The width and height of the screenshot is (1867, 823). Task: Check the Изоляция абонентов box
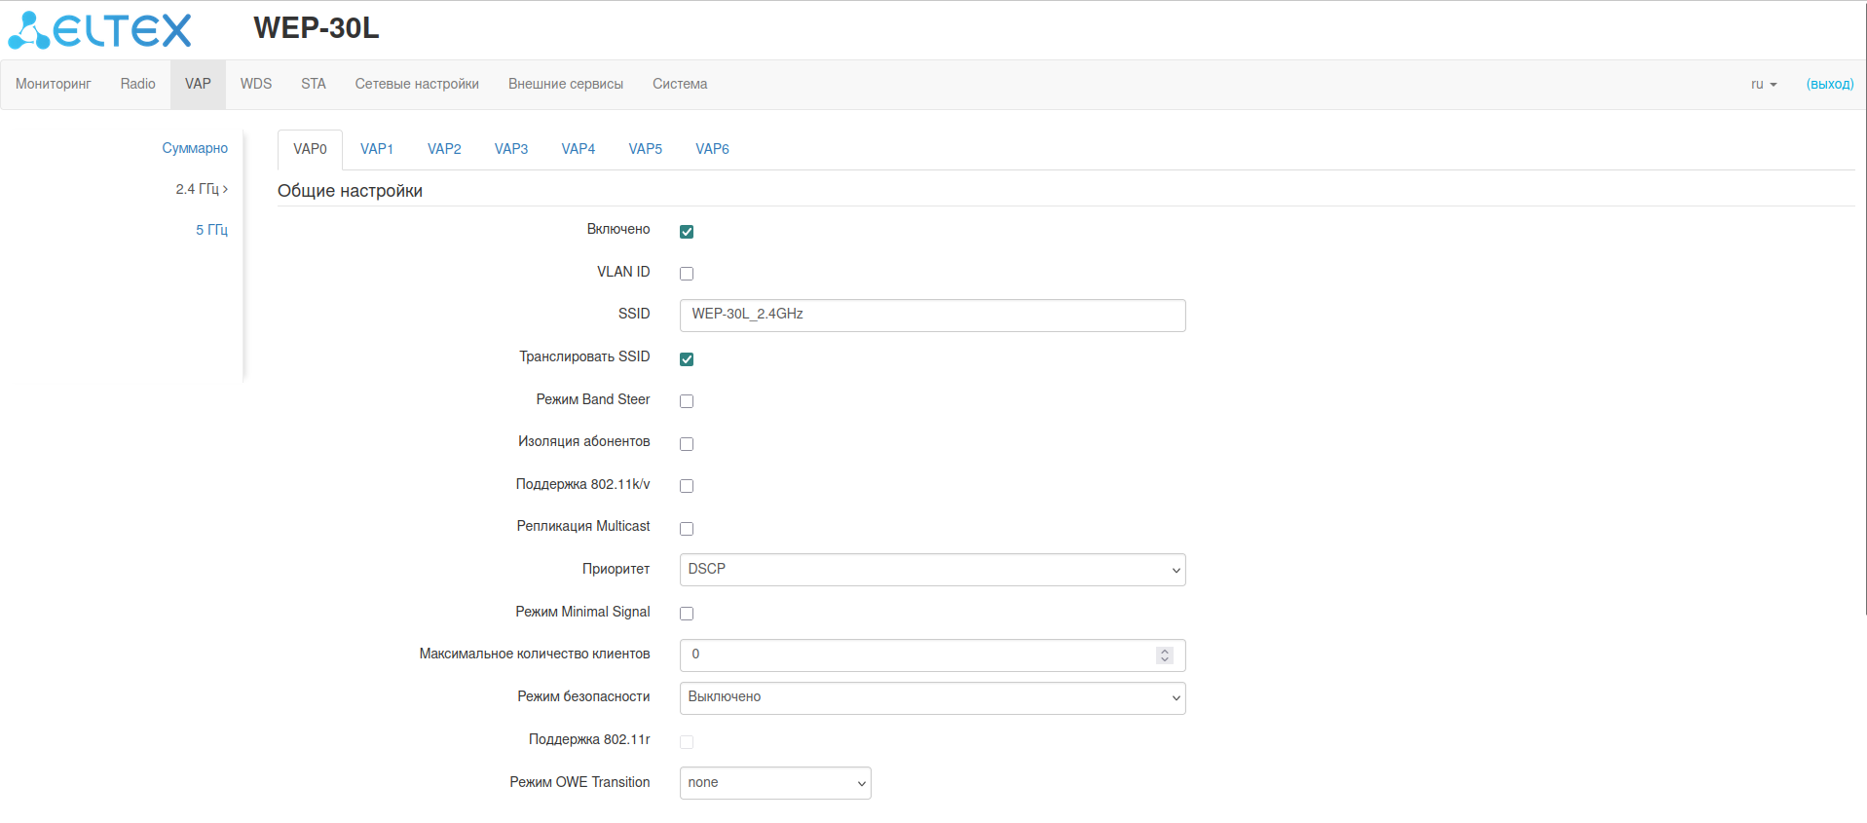coord(687,444)
